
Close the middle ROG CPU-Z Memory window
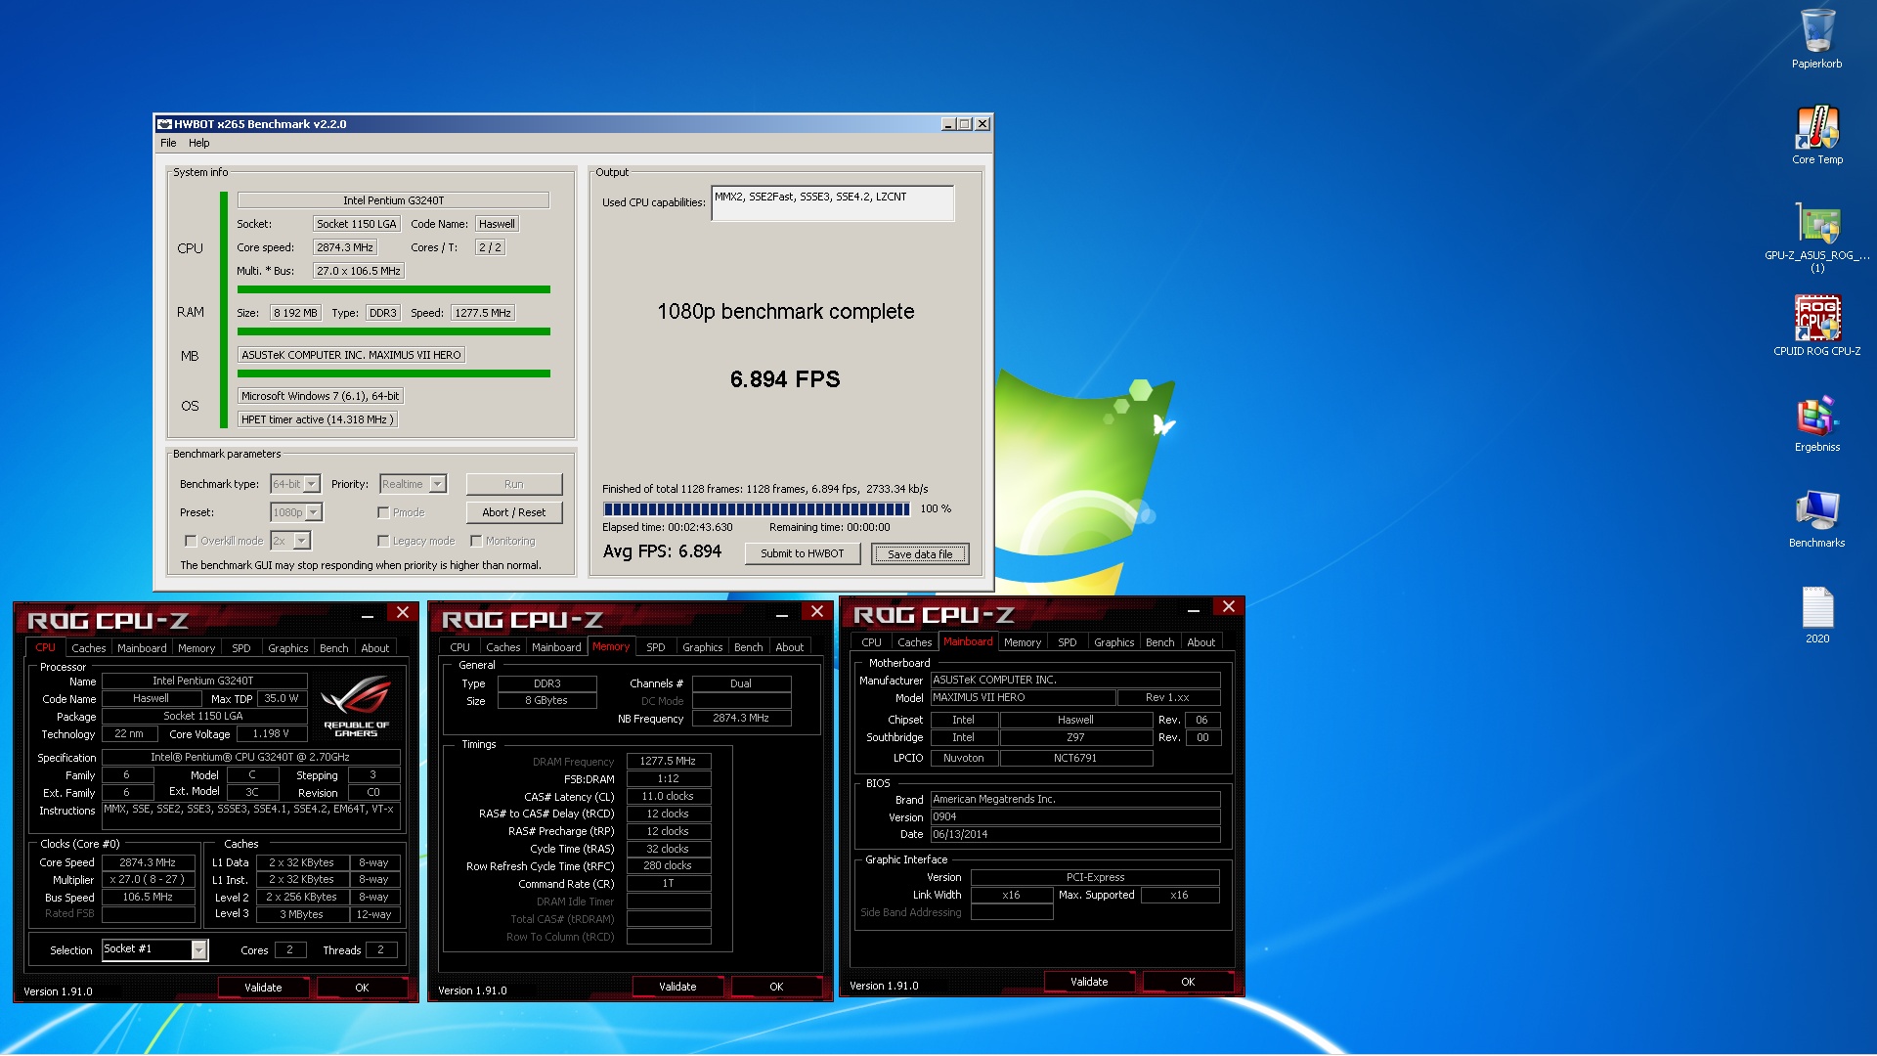point(816,611)
